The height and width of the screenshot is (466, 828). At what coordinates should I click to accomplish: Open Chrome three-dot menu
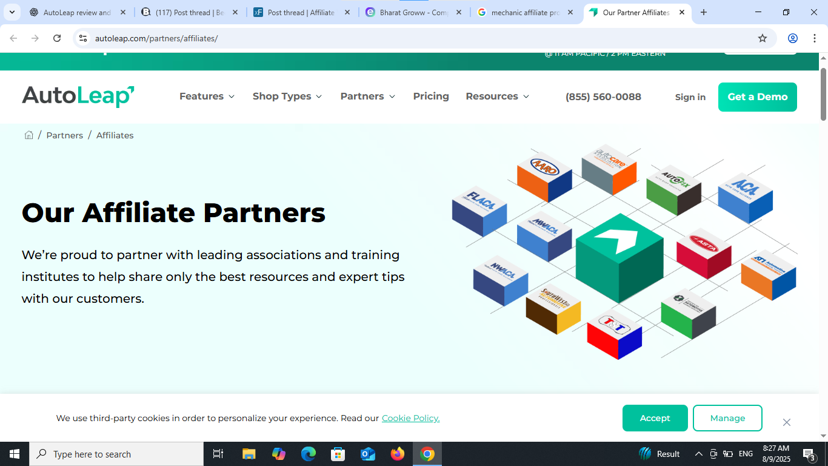pos(815,38)
